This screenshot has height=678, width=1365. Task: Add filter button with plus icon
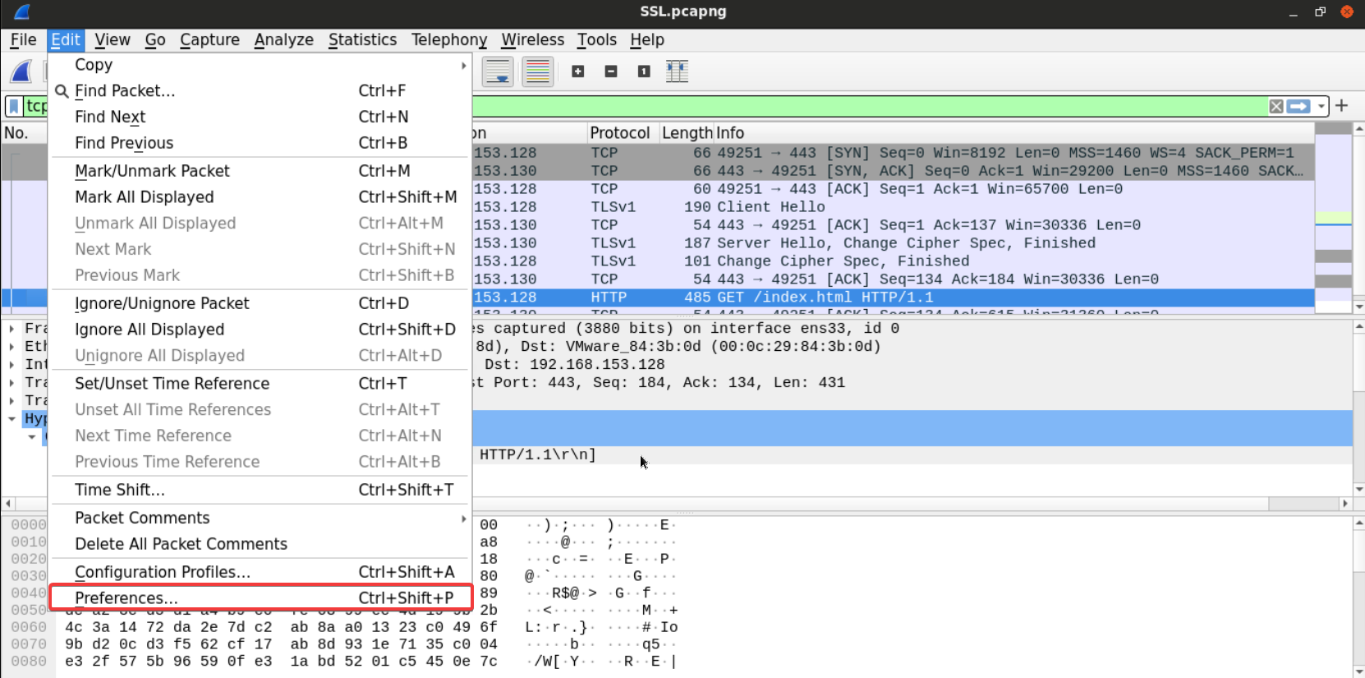point(1342,106)
